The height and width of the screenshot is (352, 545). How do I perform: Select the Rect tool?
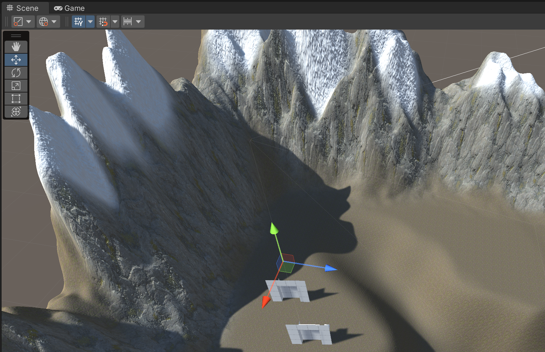(16, 99)
